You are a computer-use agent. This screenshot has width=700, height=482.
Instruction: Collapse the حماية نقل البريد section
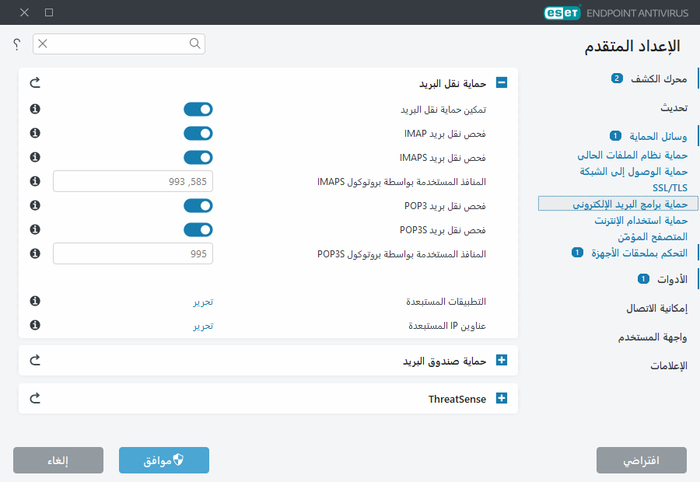pyautogui.click(x=502, y=82)
